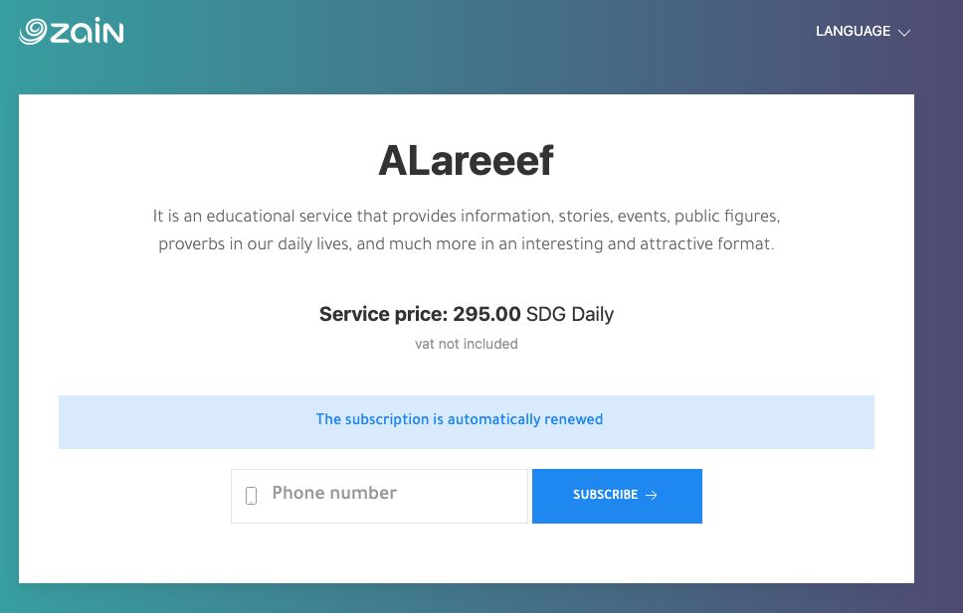Screen dimensions: 963x613
Task: Open the LANGUAGE dropdown menu
Action: (863, 31)
